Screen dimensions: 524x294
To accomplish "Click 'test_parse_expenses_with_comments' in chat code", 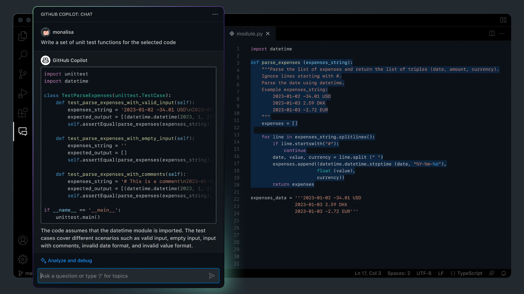I will coord(117,174).
